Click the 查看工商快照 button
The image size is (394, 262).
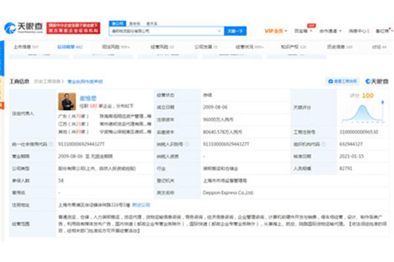click(343, 81)
